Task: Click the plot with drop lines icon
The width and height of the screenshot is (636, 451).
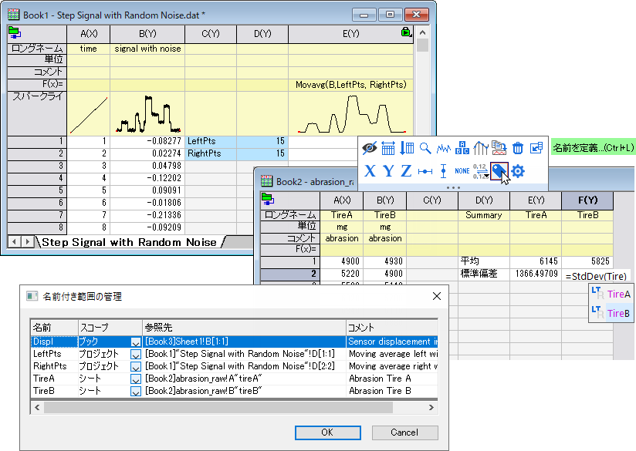Action: (480, 148)
